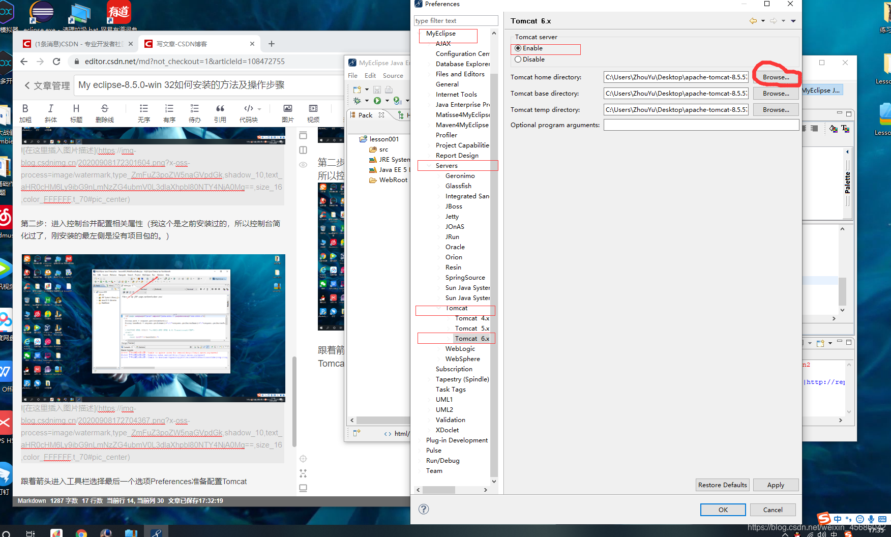Viewport: 891px width, 537px height.
Task: Insert video in CSDN editor
Action: (x=313, y=113)
